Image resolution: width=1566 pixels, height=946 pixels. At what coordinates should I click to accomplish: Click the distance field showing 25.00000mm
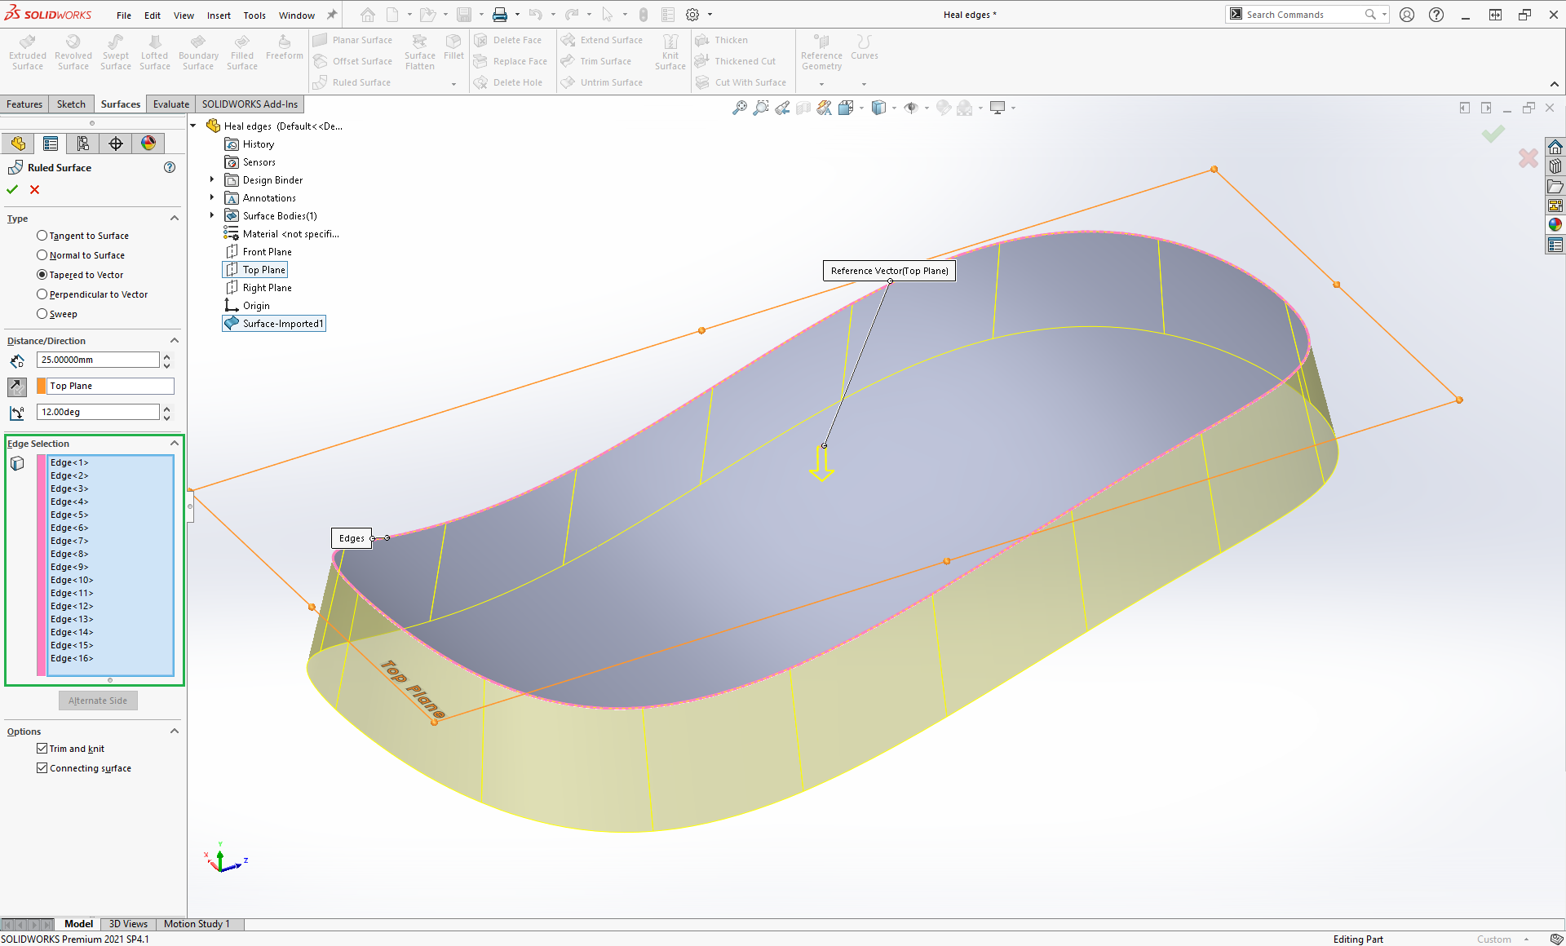tap(98, 360)
